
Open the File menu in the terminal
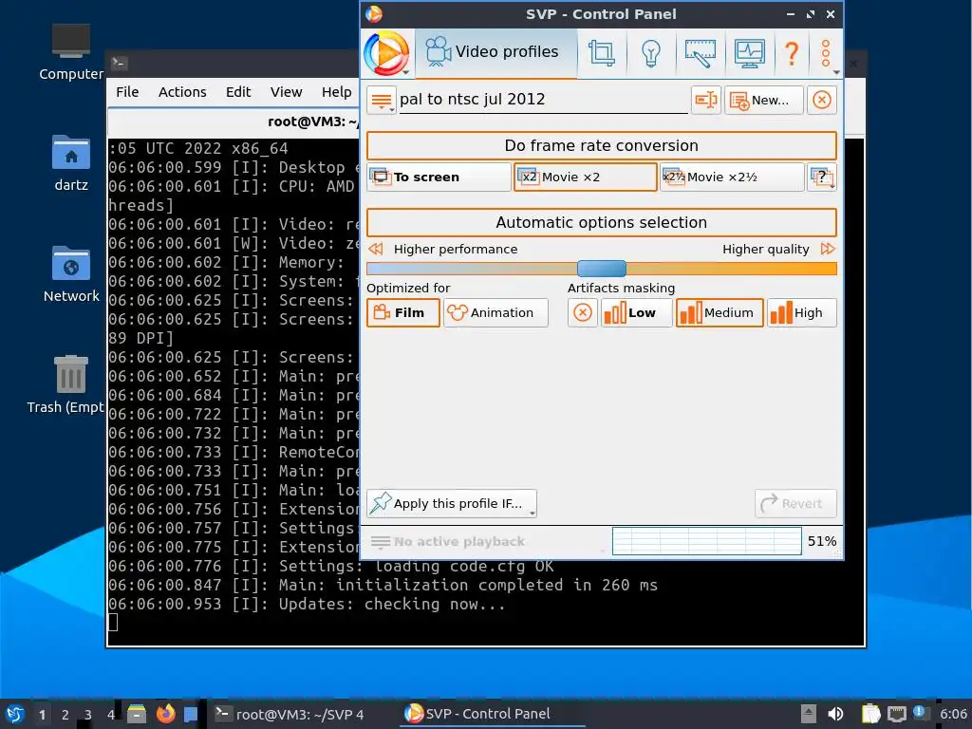(127, 92)
